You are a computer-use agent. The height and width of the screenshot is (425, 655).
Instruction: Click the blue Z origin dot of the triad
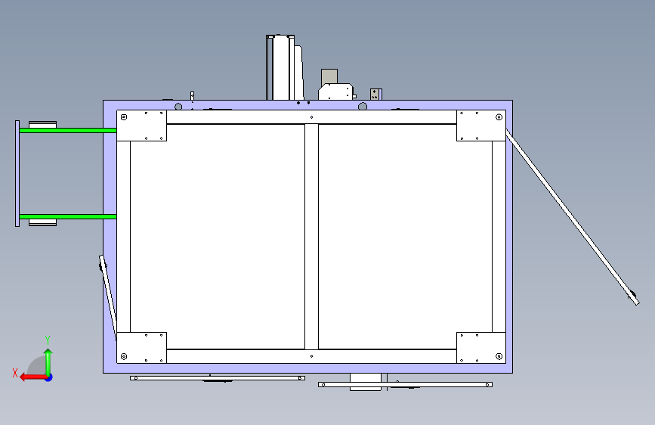pyautogui.click(x=49, y=377)
